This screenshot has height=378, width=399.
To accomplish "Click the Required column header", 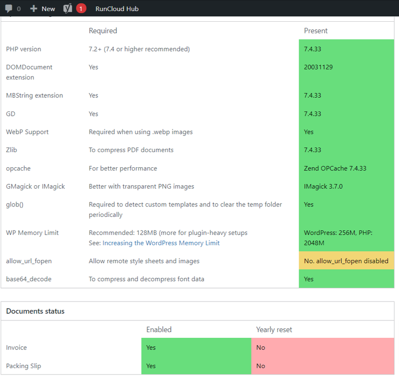I will tap(103, 31).
